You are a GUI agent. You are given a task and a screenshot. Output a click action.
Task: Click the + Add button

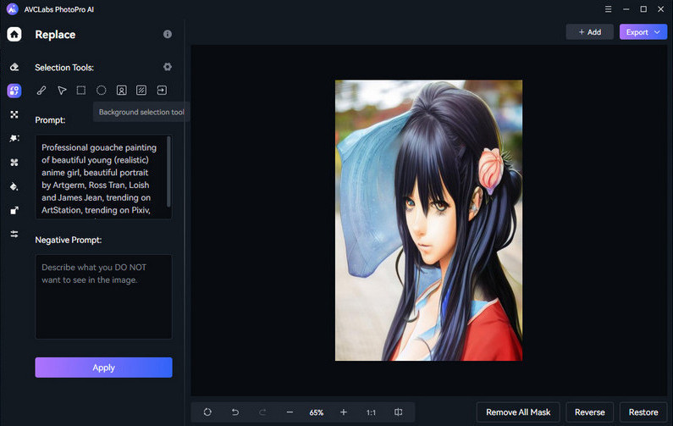590,32
